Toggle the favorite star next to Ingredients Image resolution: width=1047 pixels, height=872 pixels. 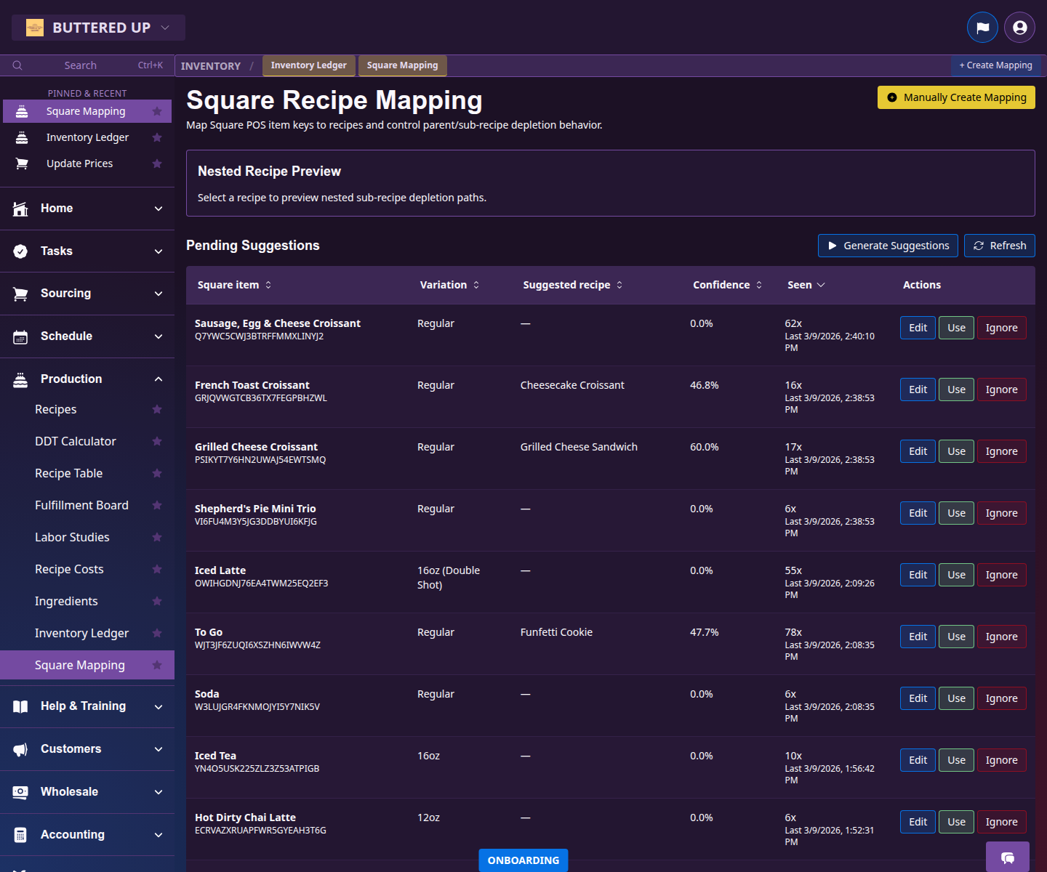(157, 601)
